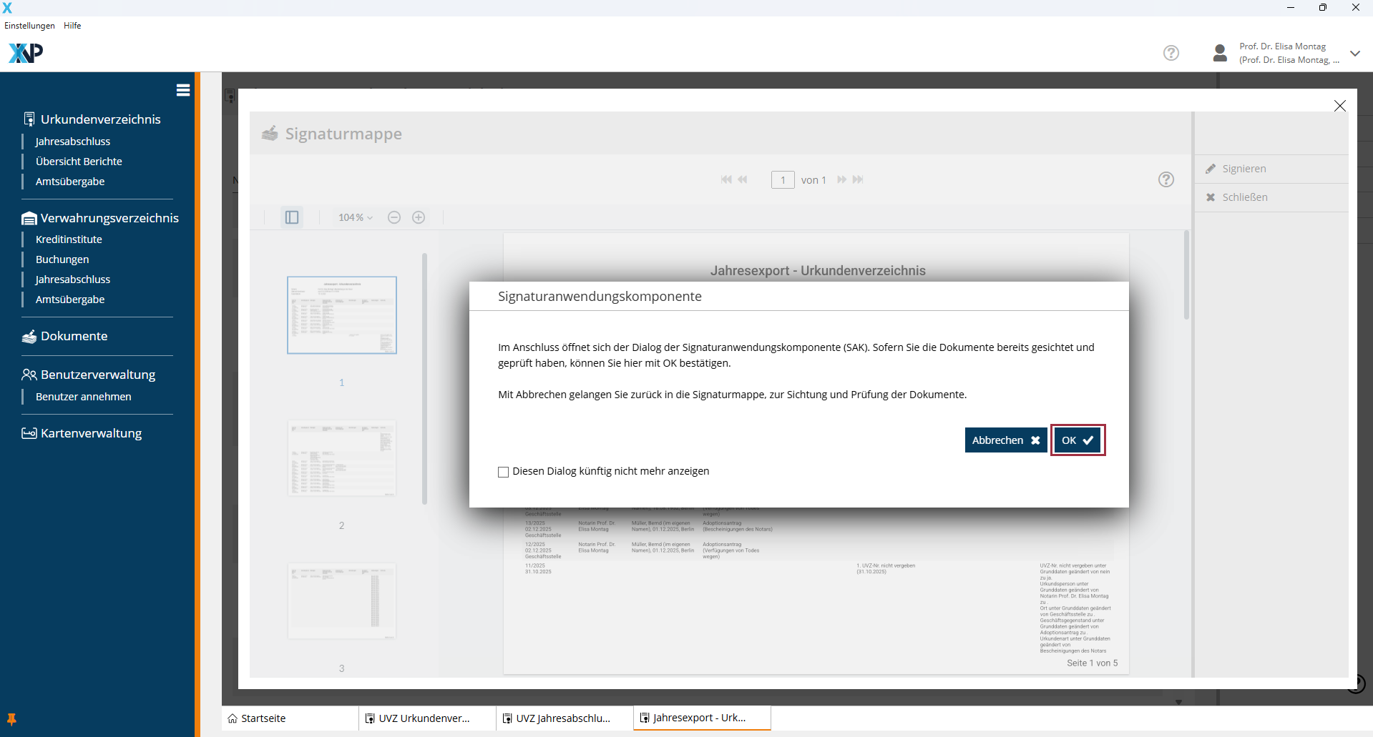Go to the first page icon
1373x737 pixels.
(726, 179)
